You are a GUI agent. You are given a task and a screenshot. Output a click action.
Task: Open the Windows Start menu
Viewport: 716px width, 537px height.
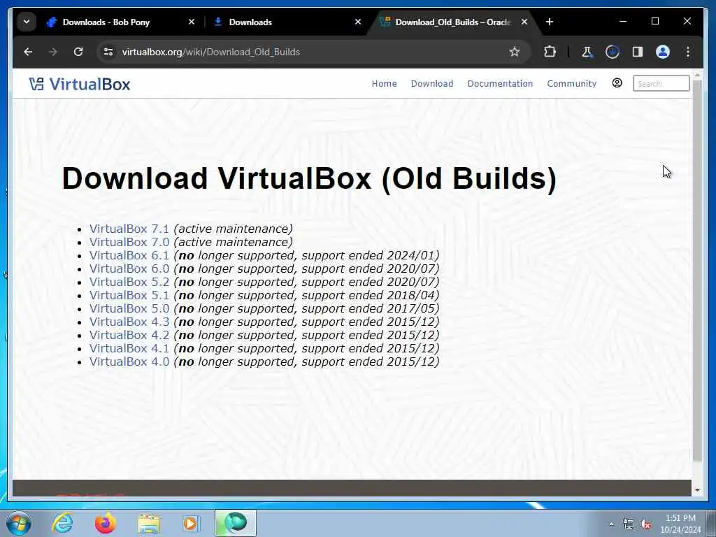pyautogui.click(x=19, y=523)
